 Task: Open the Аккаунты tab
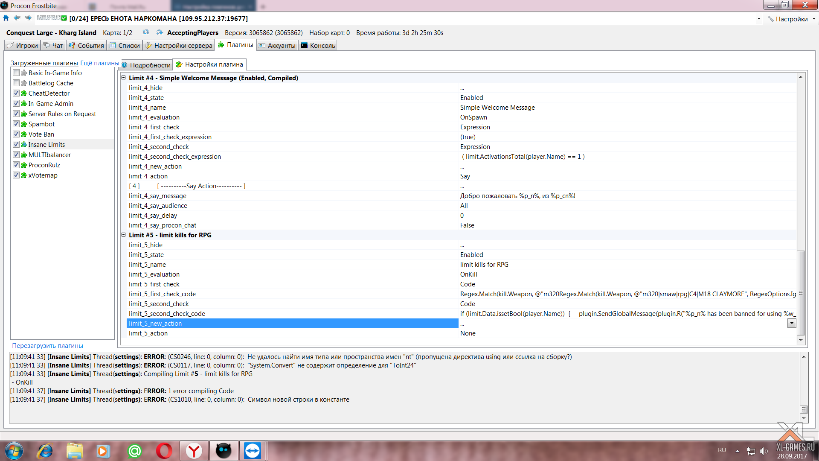click(x=277, y=45)
